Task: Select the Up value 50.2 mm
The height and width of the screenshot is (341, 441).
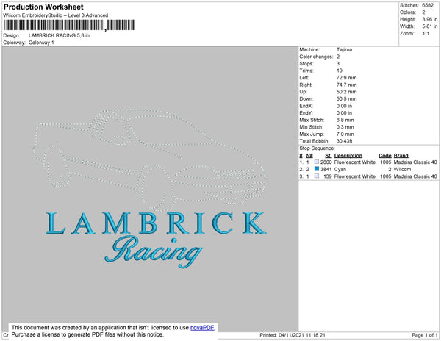Action: 346,92
